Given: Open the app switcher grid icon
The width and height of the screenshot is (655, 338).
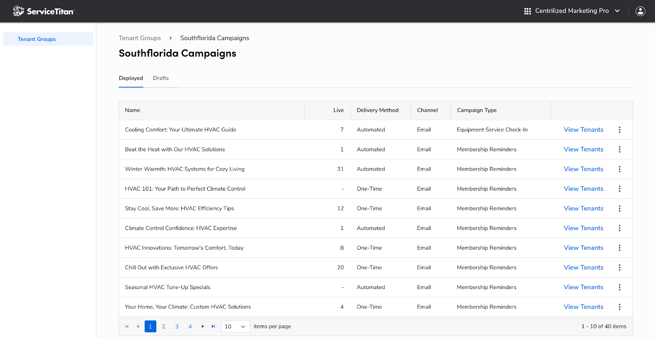Looking at the screenshot, I should 527,11.
